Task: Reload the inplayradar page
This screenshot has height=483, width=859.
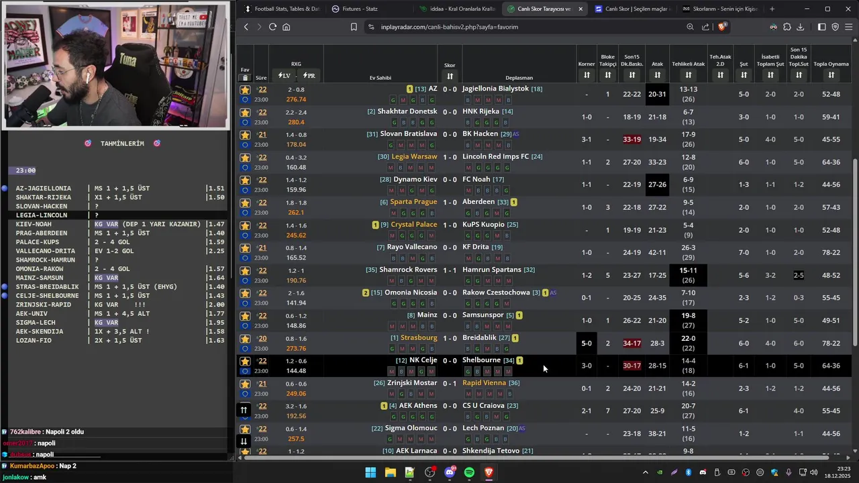Action: [x=272, y=27]
